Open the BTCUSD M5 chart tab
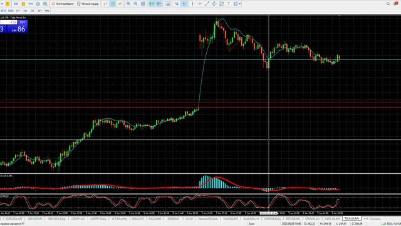This screenshot has width=401, height=226. [x=293, y=218]
